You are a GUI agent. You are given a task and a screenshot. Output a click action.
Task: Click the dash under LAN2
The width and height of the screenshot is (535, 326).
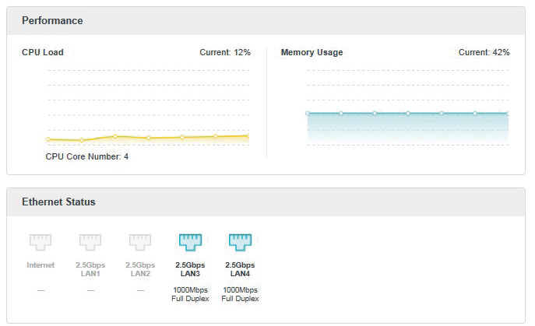[x=140, y=290]
